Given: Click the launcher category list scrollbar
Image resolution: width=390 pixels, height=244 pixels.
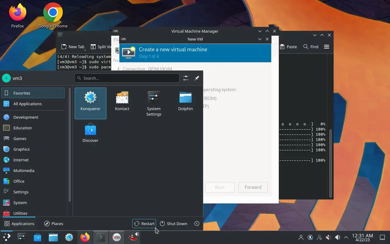Looking at the screenshot, I should tap(70, 145).
